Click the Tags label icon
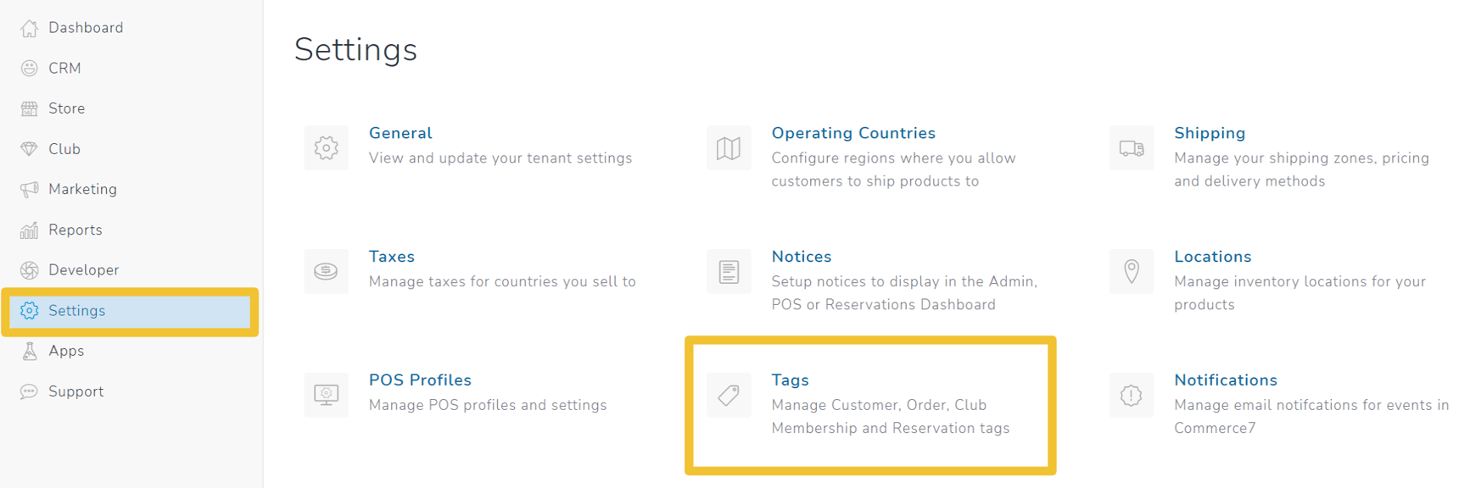1459x488 pixels. pos(729,395)
